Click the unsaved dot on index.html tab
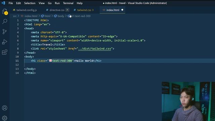The height and width of the screenshot is (121, 215). (122, 10)
